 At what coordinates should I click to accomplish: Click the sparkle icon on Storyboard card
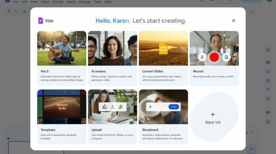(x=150, y=107)
